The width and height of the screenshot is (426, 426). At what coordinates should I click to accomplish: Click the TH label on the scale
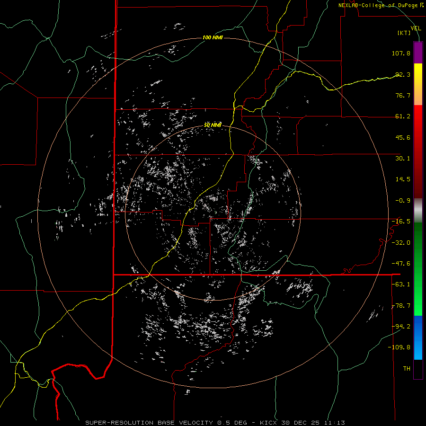pos(407,369)
